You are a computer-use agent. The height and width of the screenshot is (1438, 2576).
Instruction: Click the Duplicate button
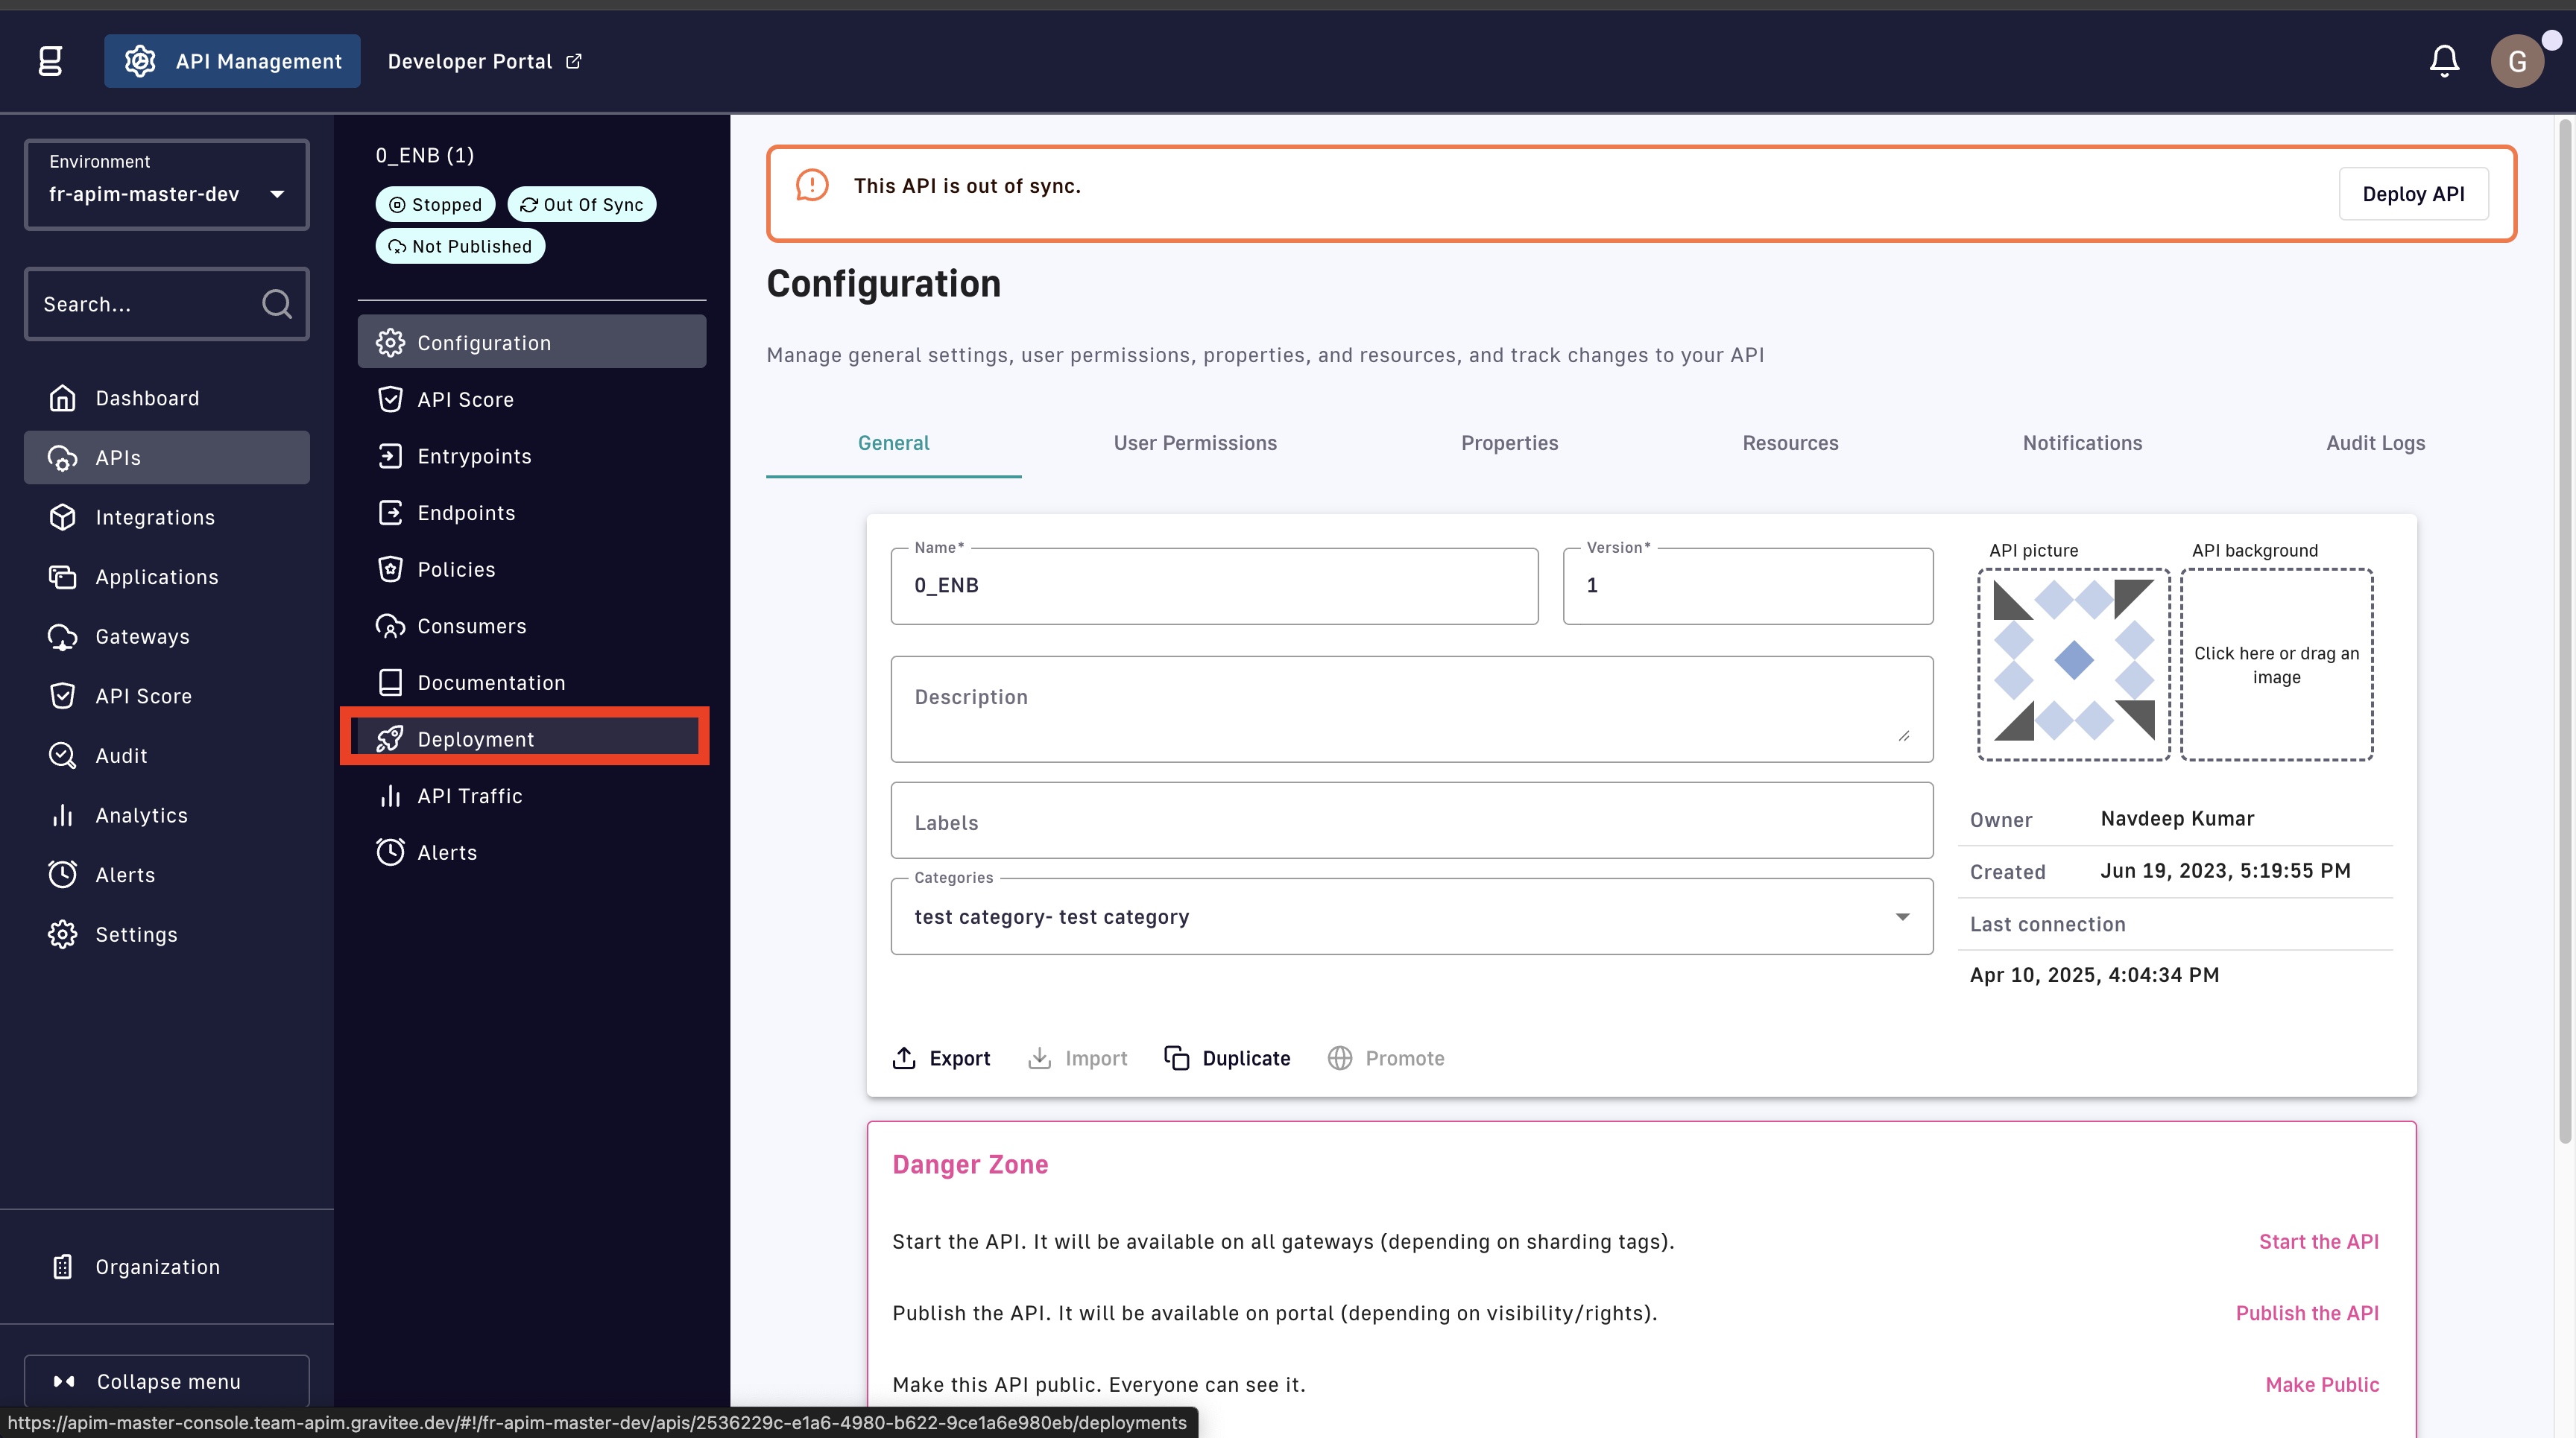pos(1227,1058)
